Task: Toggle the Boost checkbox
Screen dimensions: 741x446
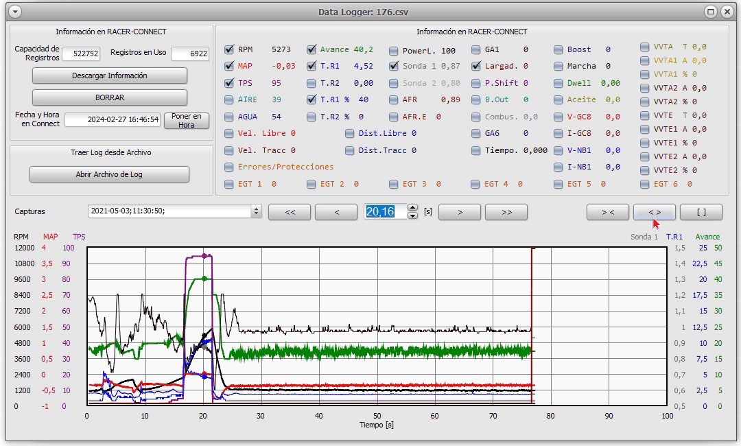Action: [558, 49]
